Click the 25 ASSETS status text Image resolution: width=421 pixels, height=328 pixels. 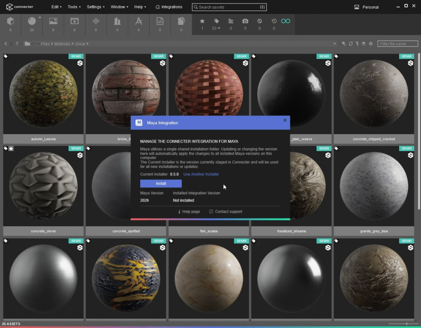pos(11,324)
